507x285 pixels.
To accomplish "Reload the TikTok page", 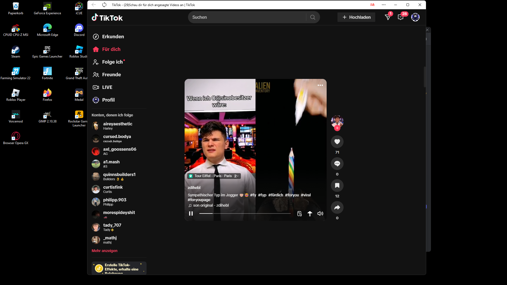I will tap(104, 5).
